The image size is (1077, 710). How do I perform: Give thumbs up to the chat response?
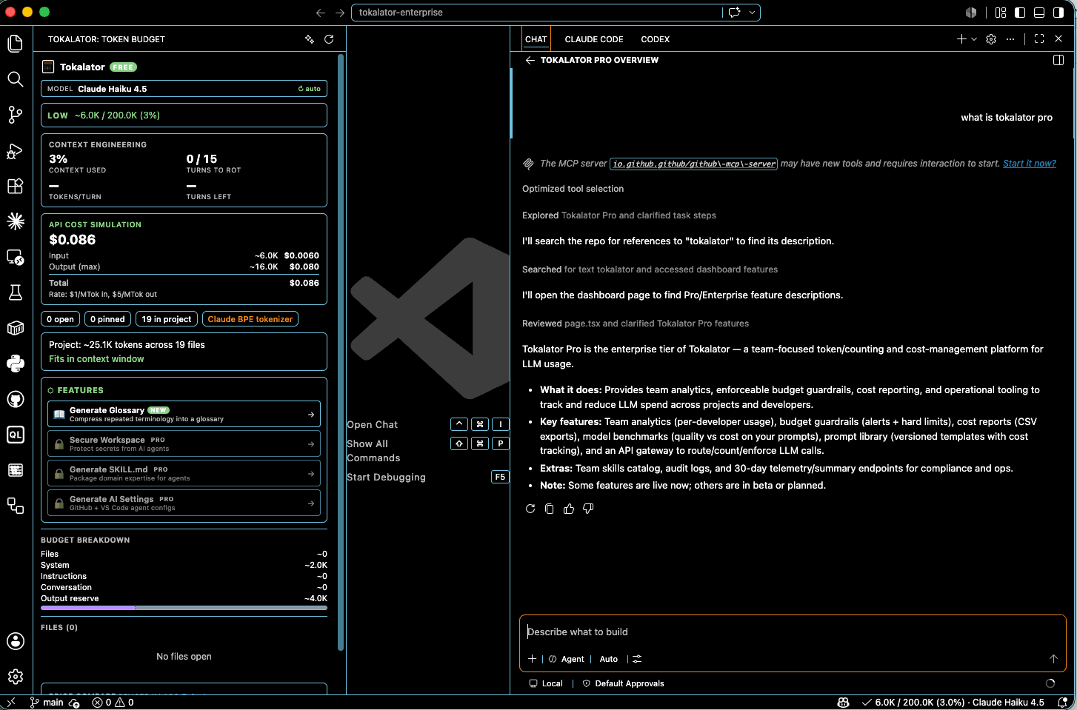(569, 509)
